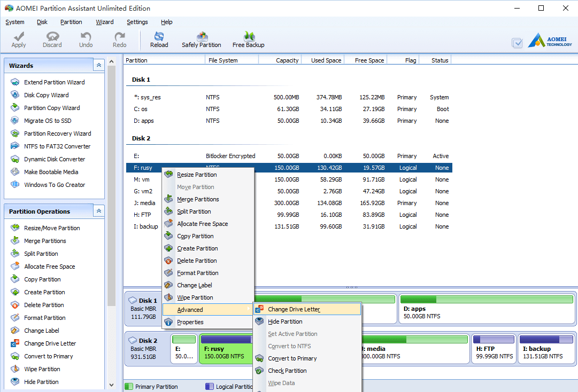Click the Discard toolbar icon
578x392 pixels.
click(x=52, y=36)
